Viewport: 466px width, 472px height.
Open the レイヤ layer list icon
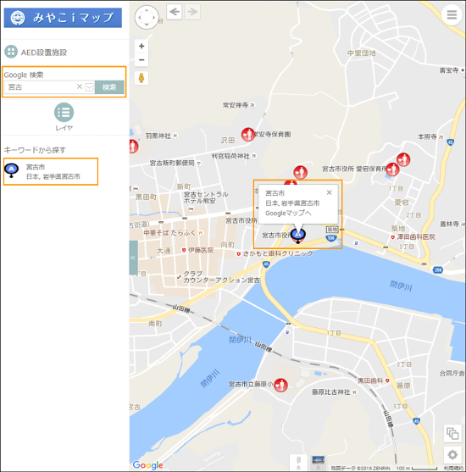tap(64, 113)
